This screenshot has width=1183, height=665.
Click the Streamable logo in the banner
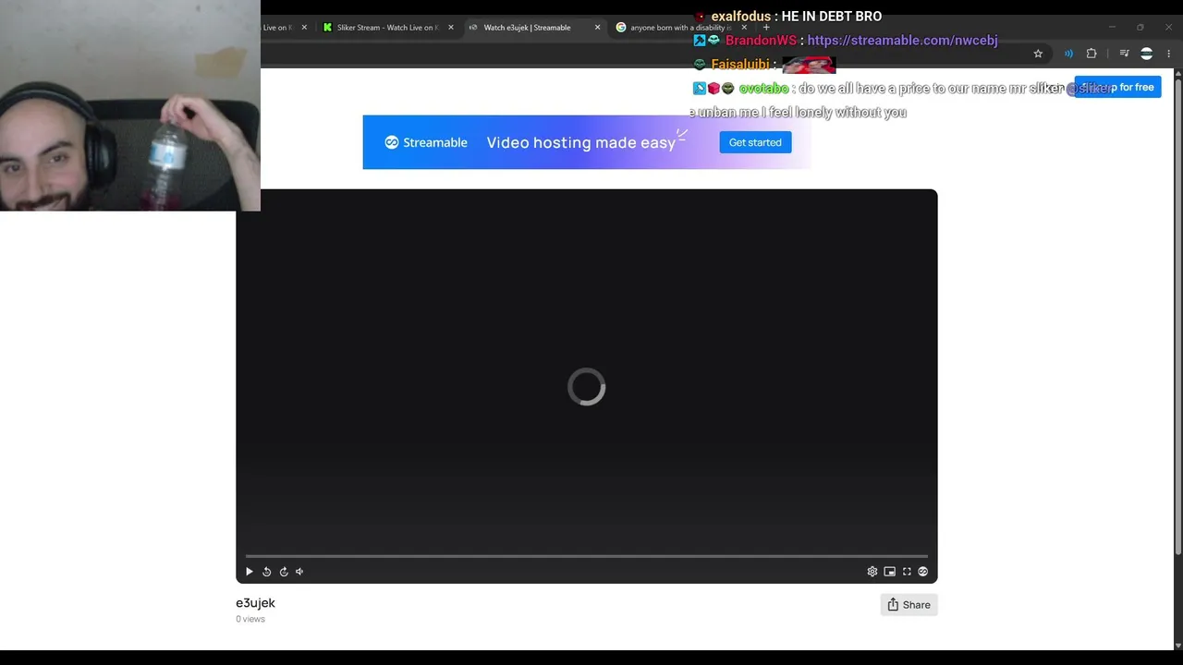pos(426,142)
